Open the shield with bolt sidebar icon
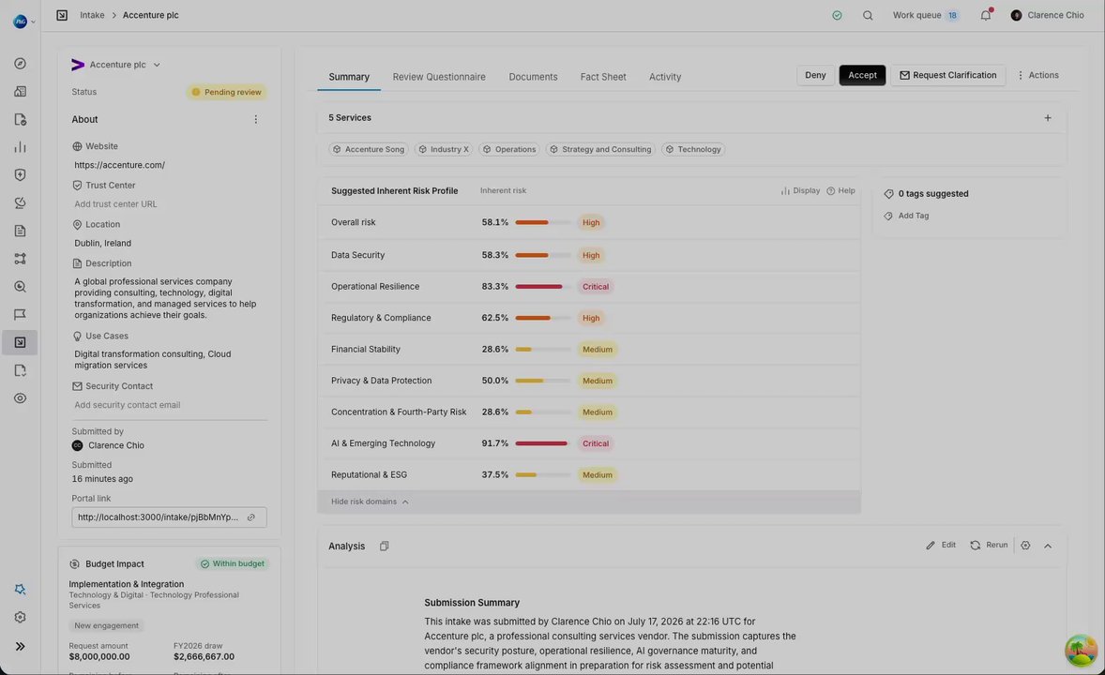The height and width of the screenshot is (675, 1105). [21, 174]
